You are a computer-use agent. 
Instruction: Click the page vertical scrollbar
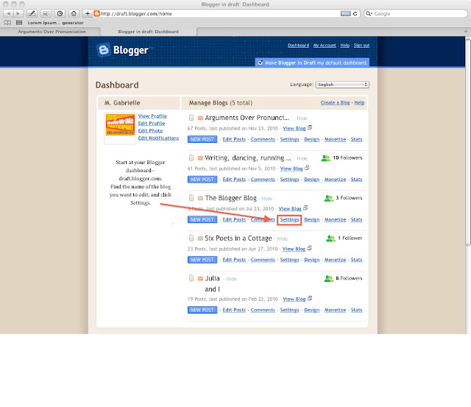(468, 141)
